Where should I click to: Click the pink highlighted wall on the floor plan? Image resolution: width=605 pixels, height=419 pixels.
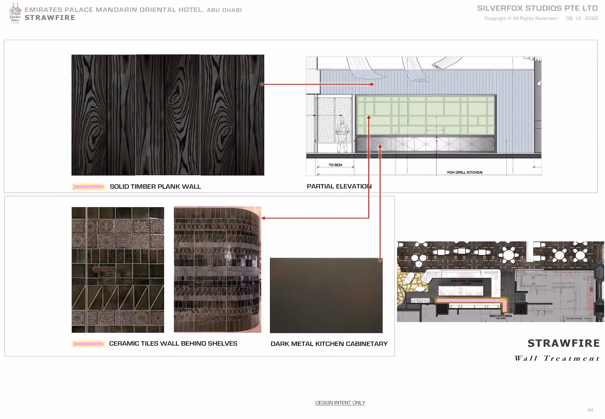coord(471,301)
